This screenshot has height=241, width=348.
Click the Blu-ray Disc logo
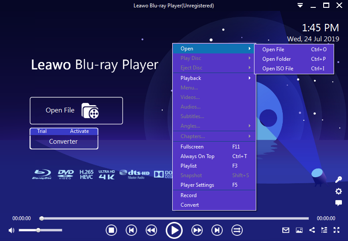pyautogui.click(x=42, y=174)
